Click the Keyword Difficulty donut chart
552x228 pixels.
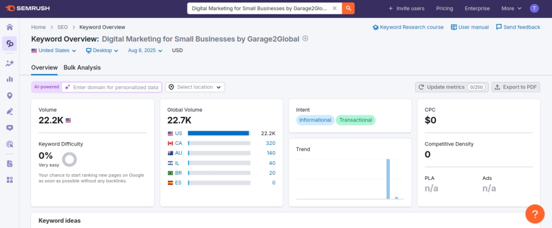(x=70, y=159)
